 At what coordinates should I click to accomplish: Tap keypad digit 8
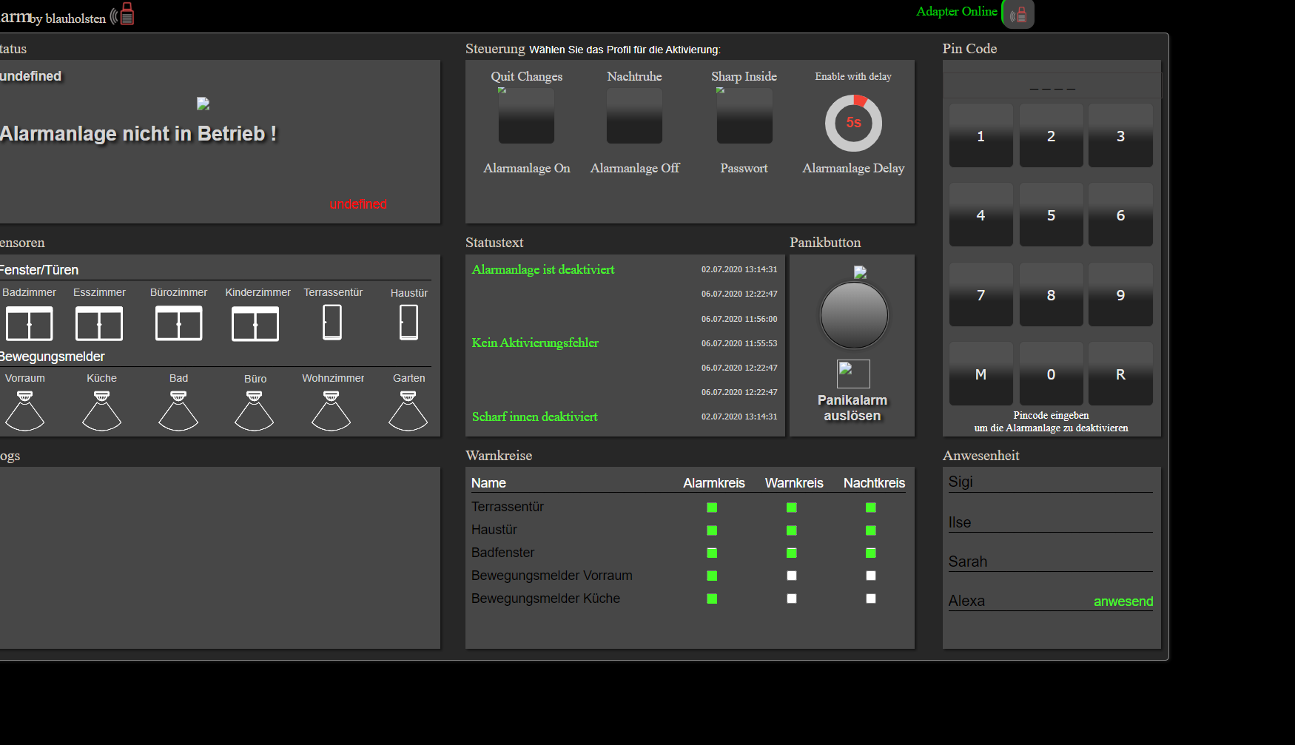coord(1051,294)
